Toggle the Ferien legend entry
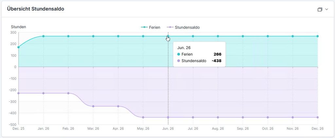 [150, 27]
